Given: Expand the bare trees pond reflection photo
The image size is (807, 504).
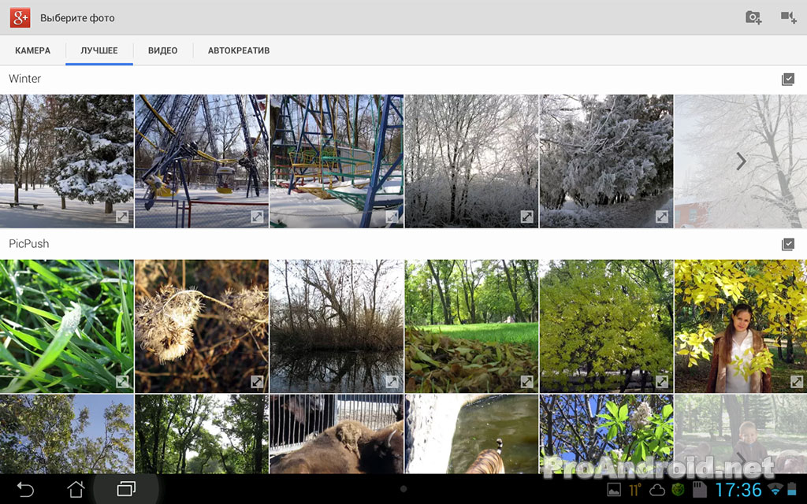Looking at the screenshot, I should [392, 382].
